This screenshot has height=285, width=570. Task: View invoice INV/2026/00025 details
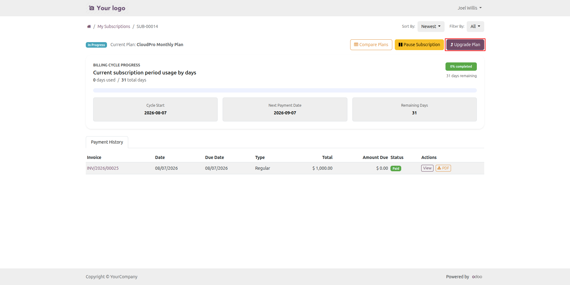tap(427, 168)
